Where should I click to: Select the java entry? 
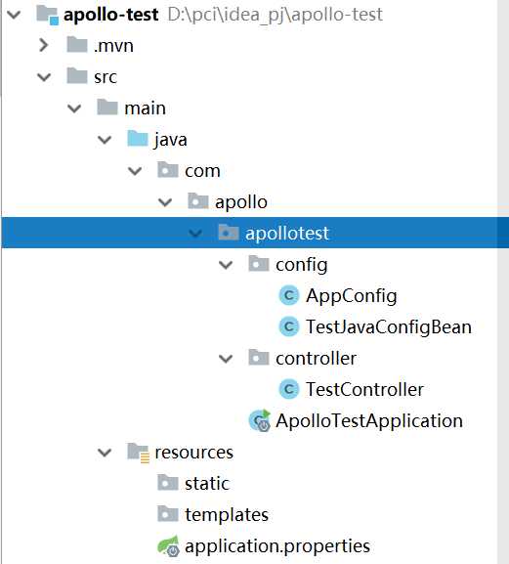click(x=170, y=140)
